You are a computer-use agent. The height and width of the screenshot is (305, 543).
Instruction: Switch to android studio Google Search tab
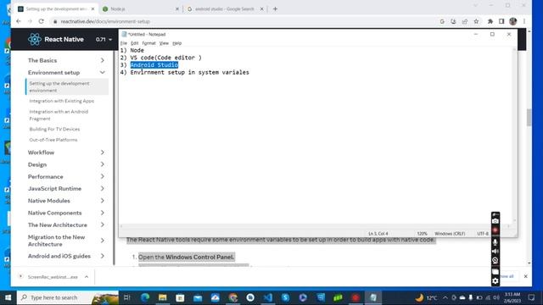[224, 9]
